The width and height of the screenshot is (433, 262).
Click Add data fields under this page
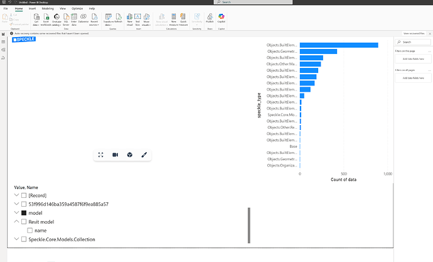(x=413, y=59)
